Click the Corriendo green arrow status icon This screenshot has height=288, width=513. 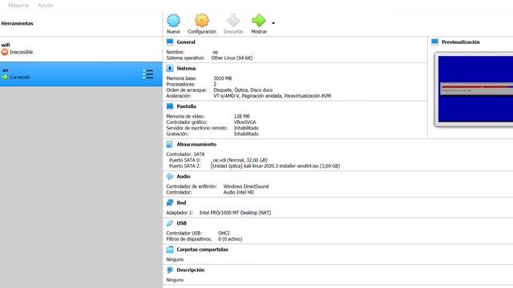(x=5, y=77)
